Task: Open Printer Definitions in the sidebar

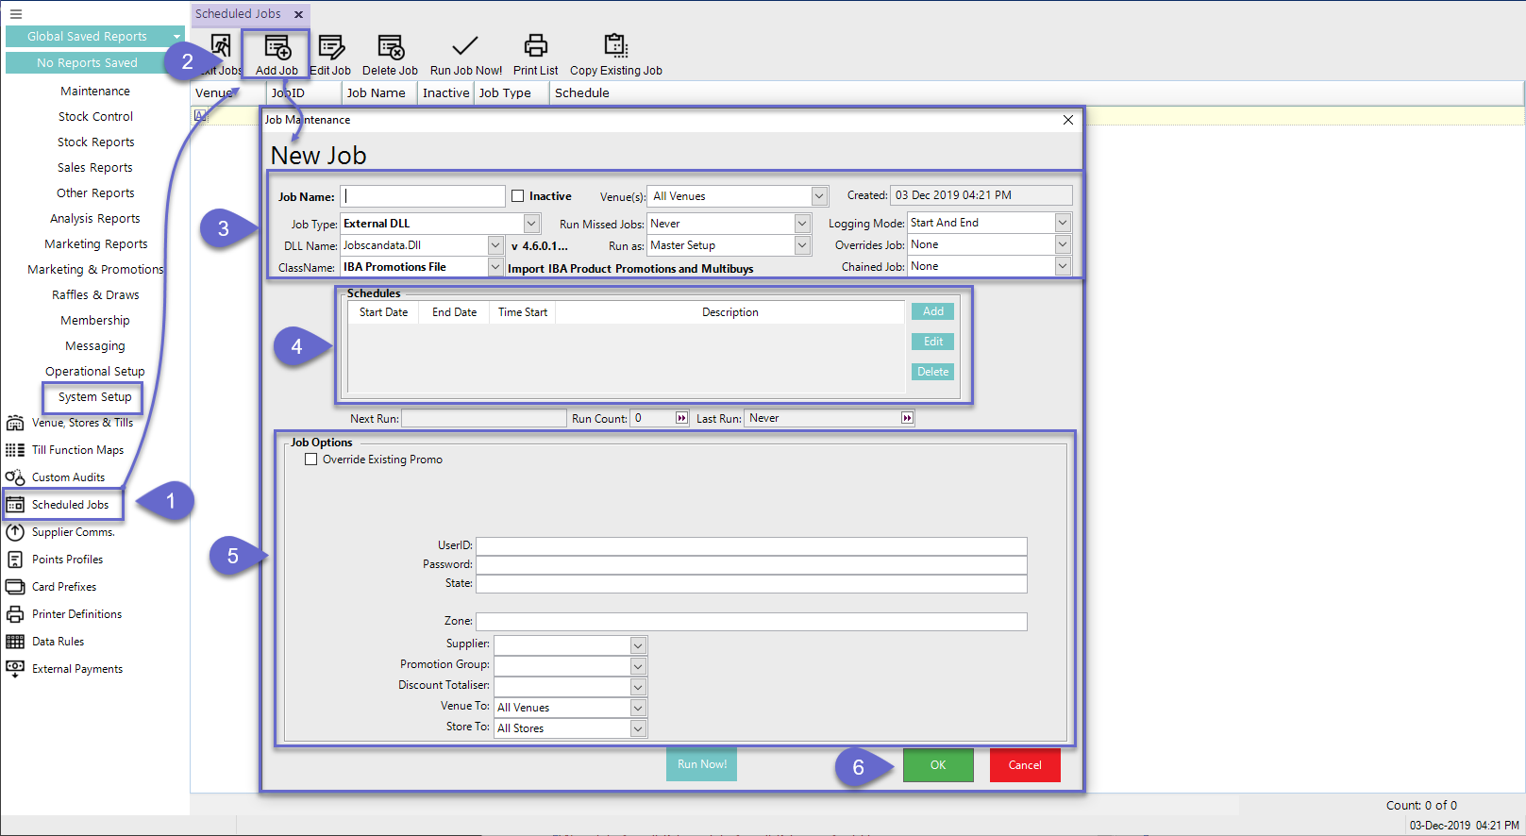Action: point(76,614)
